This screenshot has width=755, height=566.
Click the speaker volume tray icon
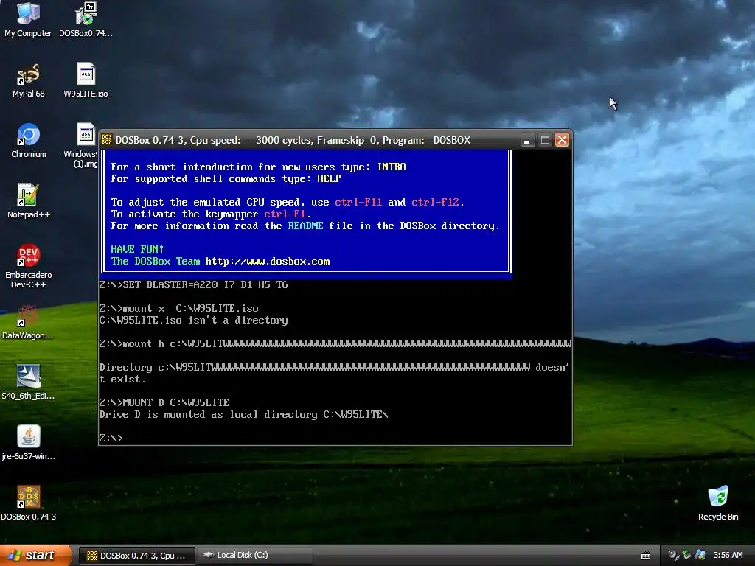pos(673,555)
